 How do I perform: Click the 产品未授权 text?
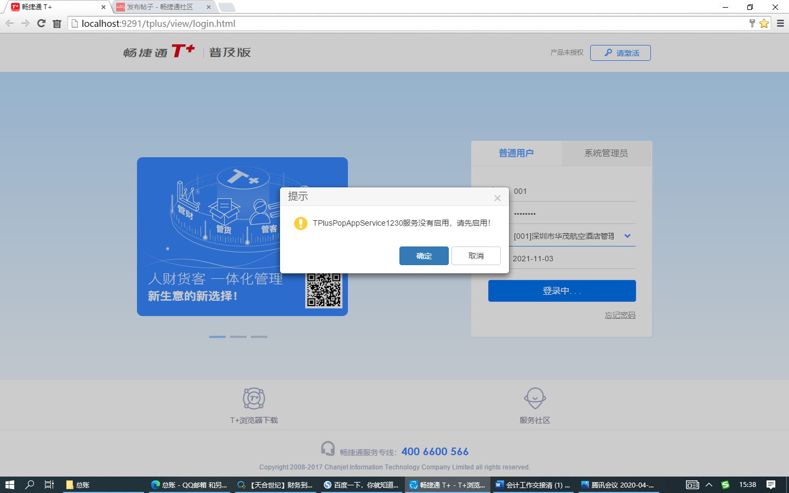coord(567,53)
